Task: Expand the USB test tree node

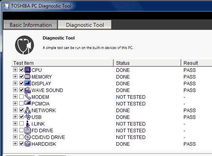Action: tap(15, 117)
